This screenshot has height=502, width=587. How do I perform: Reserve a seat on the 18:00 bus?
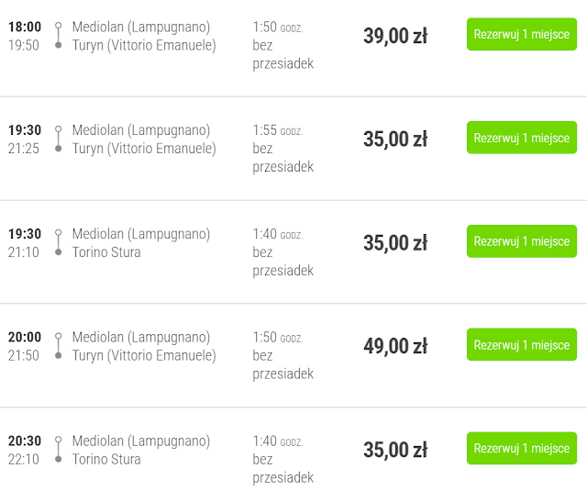(x=521, y=35)
